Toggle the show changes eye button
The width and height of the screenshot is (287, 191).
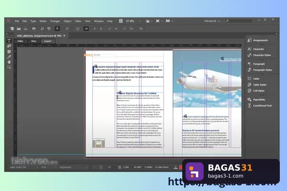click(x=86, y=29)
